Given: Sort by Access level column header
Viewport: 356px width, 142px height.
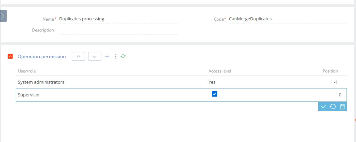Looking at the screenshot, I should pyautogui.click(x=220, y=71).
